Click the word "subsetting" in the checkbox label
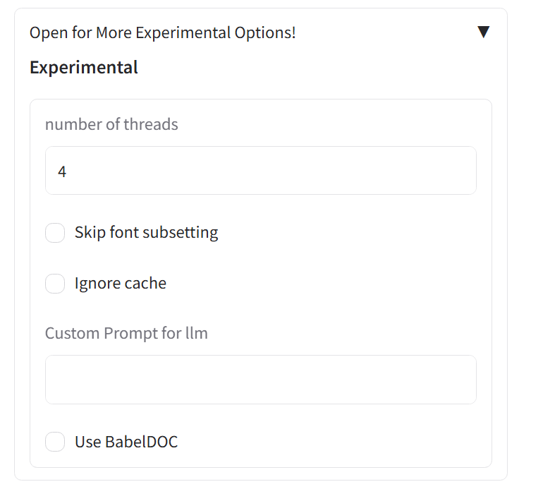Viewport: 543px width, 489px height. 184,233
